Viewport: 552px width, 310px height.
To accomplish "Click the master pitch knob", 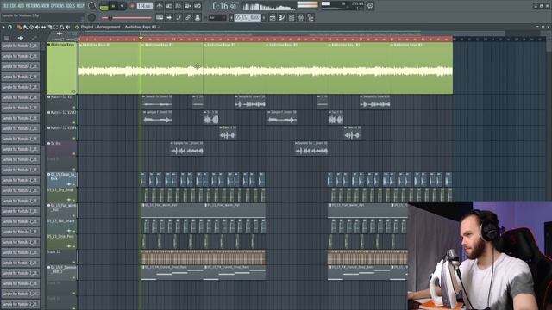I will pos(92,17).
